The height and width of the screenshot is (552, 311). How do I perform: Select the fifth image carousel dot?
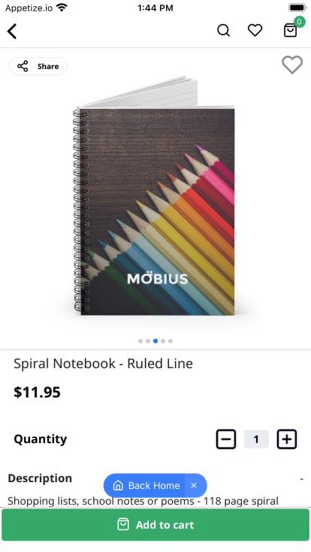click(171, 341)
